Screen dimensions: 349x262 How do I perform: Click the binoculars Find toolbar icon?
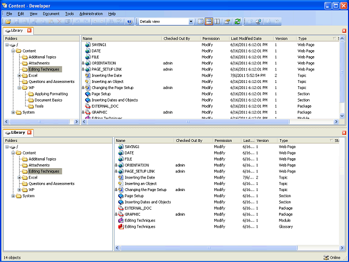point(111,22)
